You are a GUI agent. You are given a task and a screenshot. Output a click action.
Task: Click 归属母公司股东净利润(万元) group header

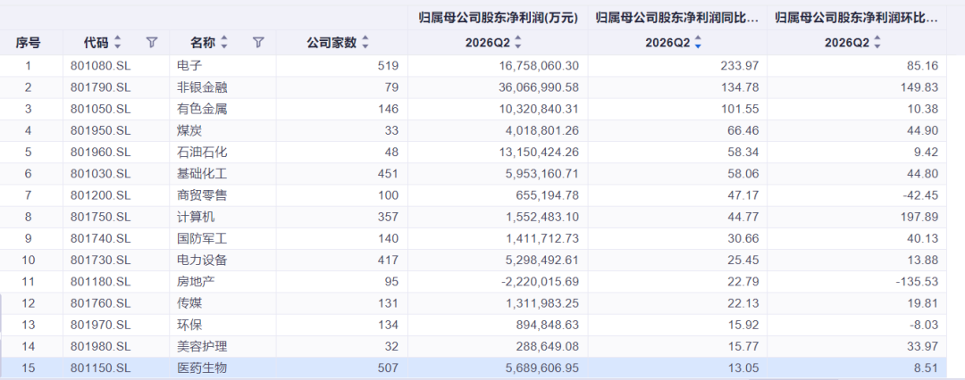point(498,18)
